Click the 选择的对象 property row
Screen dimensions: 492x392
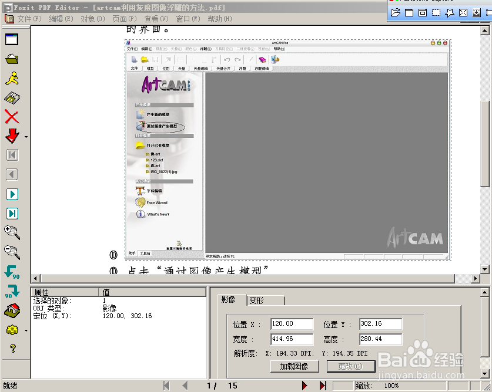point(119,300)
